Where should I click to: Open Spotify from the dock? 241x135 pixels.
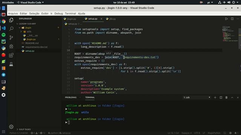[3, 35]
